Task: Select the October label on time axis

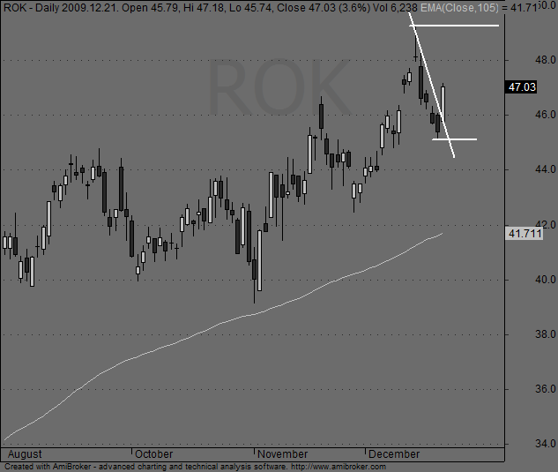Action: pyautogui.click(x=154, y=454)
